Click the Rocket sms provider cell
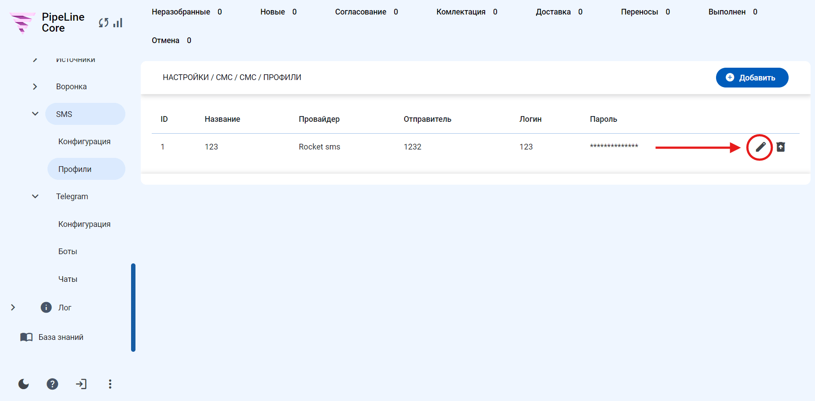 (319, 147)
